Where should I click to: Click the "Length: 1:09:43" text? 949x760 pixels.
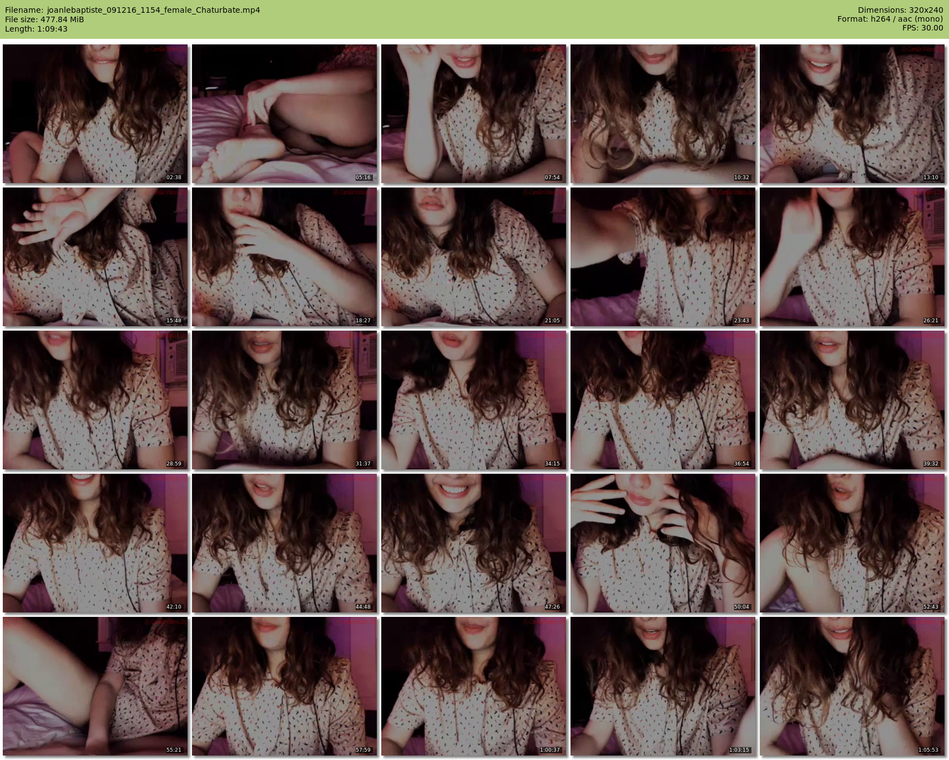pos(36,29)
